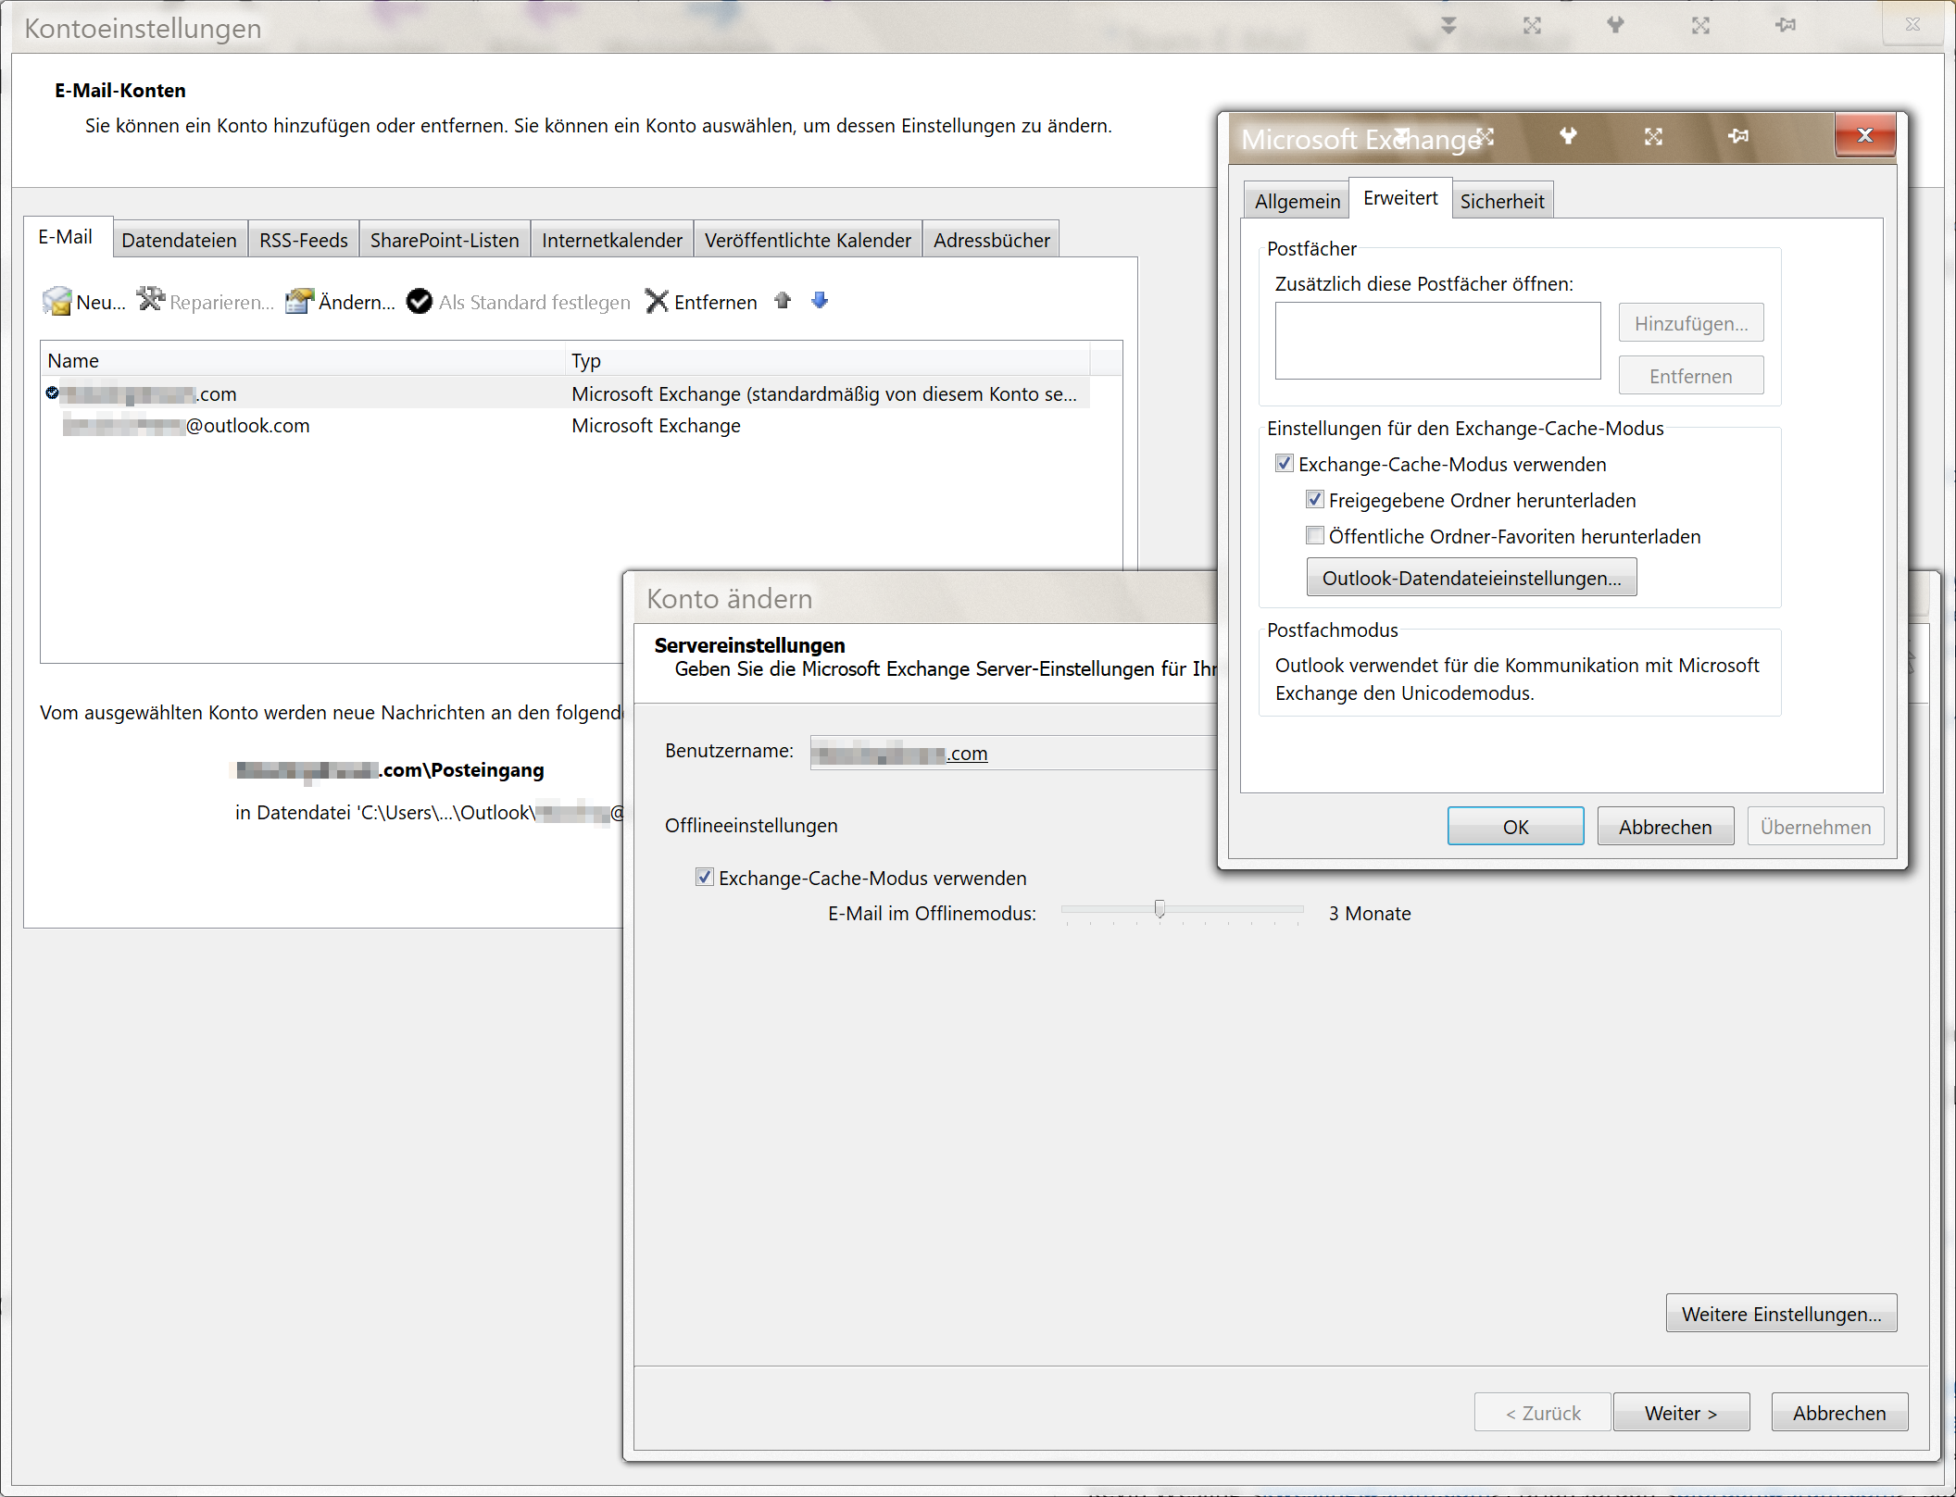
Task: Click < Zurück in Konto ändern
Action: (x=1543, y=1414)
